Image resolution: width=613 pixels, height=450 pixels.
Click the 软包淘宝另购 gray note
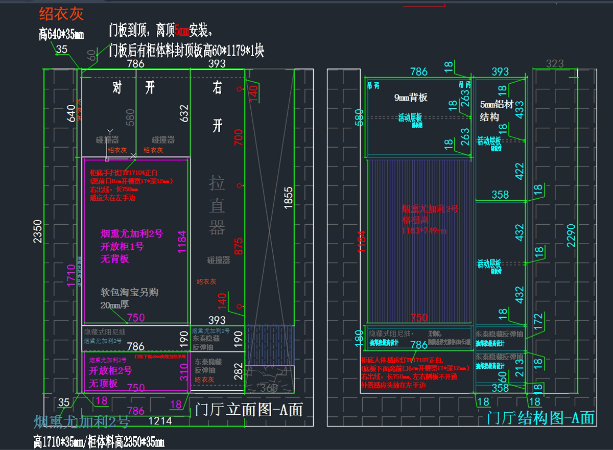point(129,293)
